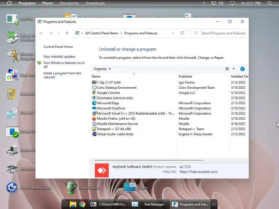Image resolution: width=279 pixels, height=209 pixels.
Task: Open Turn Windows features on or off
Action: (64, 65)
